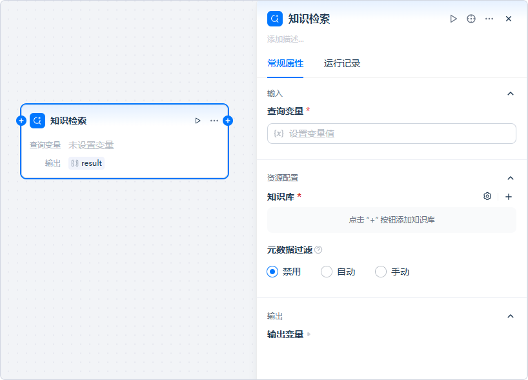Expand the 输出变量 disclosure triangle
The height and width of the screenshot is (380, 528).
click(309, 334)
